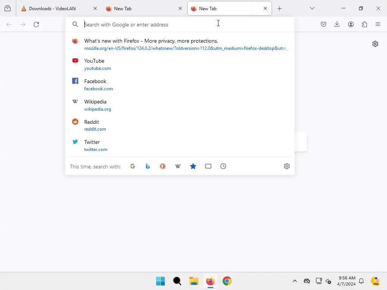Open File Explorer from taskbar
387x290 pixels.
194,281
